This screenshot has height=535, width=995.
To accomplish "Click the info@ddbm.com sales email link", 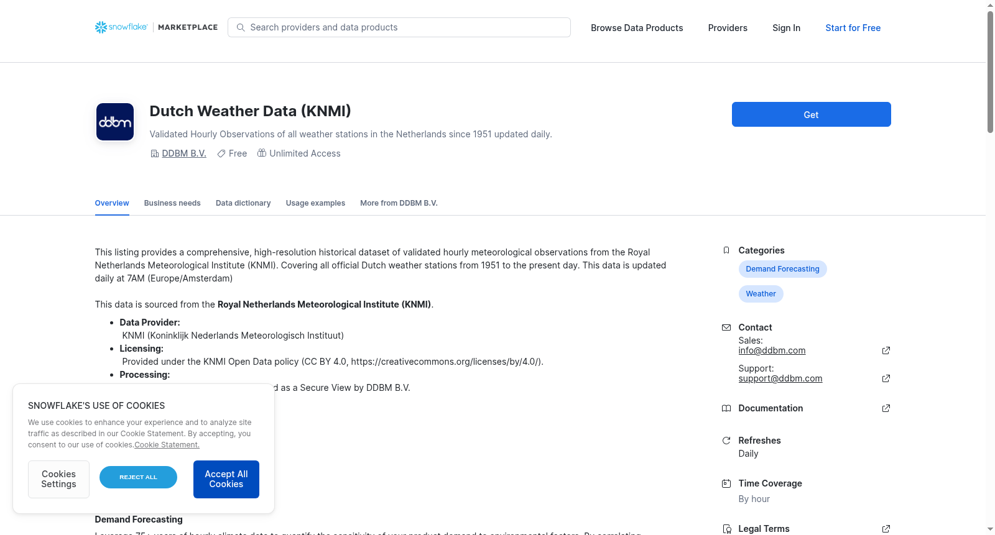I will (x=772, y=350).
